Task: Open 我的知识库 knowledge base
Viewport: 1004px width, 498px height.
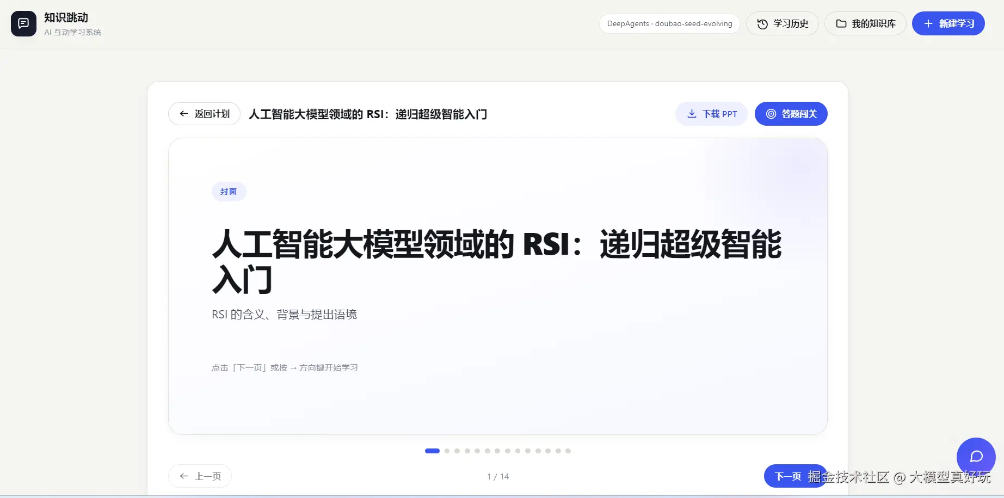Action: tap(865, 23)
